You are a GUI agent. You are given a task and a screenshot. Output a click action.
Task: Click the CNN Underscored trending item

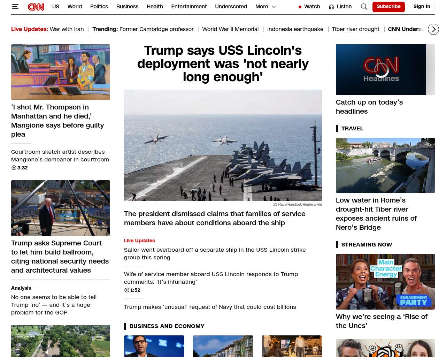(406, 29)
